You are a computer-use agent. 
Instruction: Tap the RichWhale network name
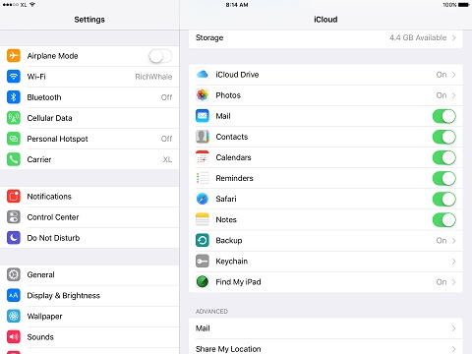(x=153, y=77)
